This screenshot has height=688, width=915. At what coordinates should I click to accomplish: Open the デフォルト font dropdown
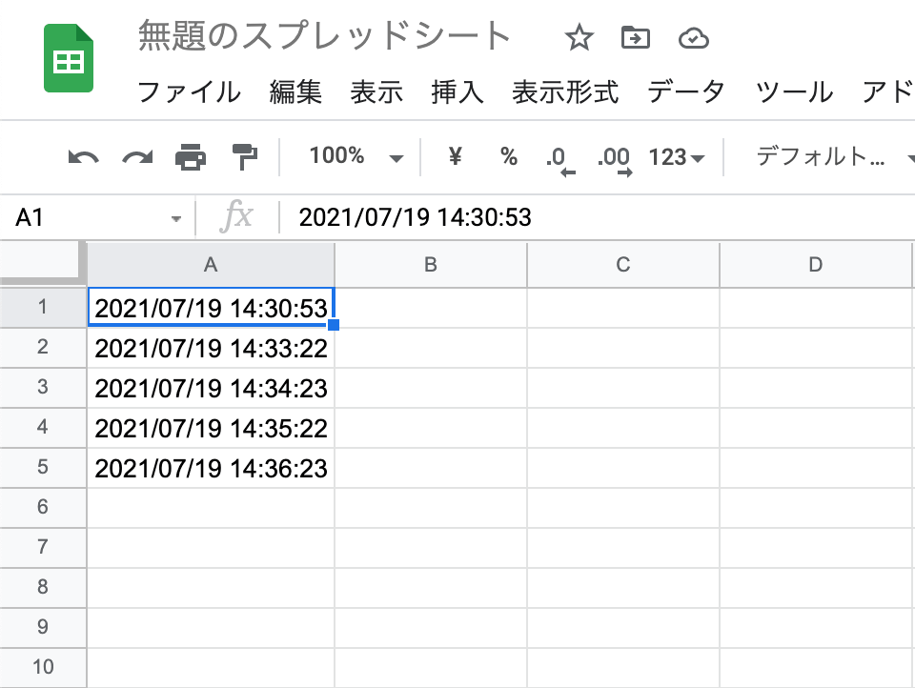pos(835,156)
